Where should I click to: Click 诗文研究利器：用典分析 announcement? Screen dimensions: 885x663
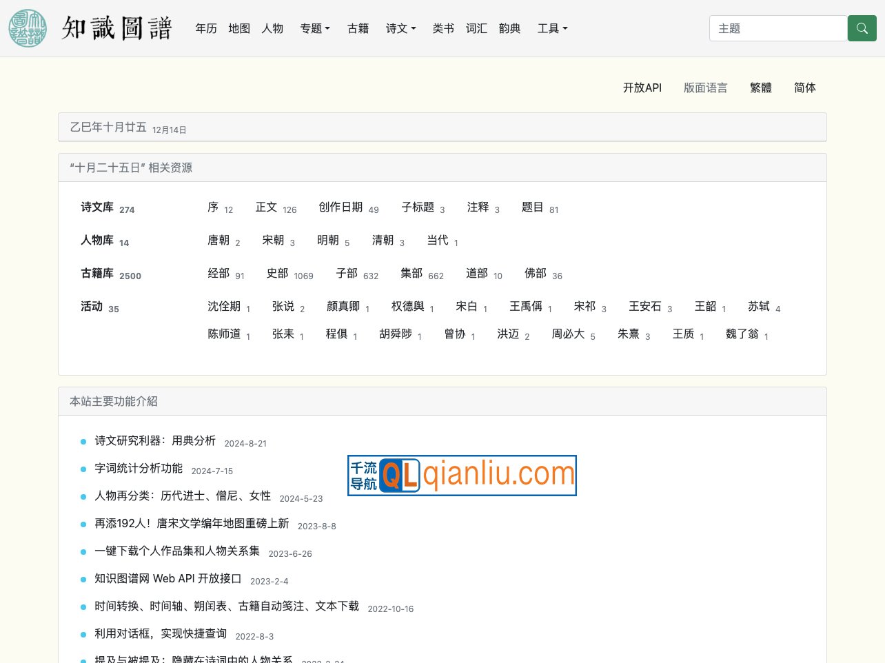[x=155, y=440]
